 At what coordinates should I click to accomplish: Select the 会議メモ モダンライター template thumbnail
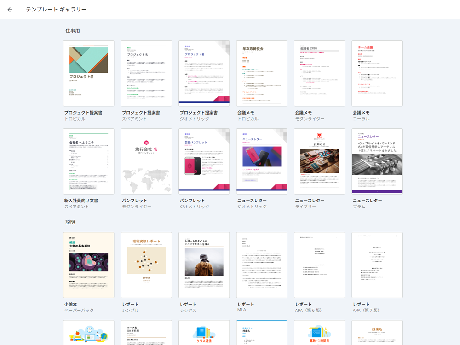pyautogui.click(x=320, y=73)
